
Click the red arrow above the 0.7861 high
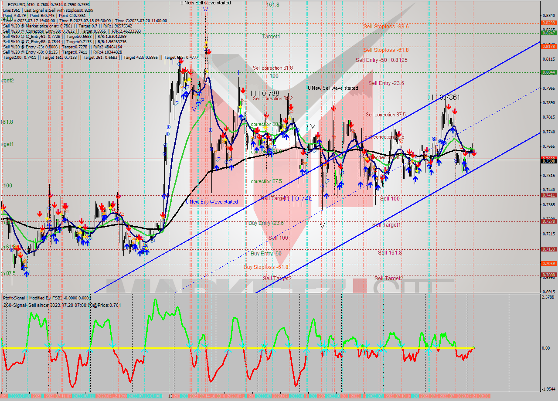(448, 106)
